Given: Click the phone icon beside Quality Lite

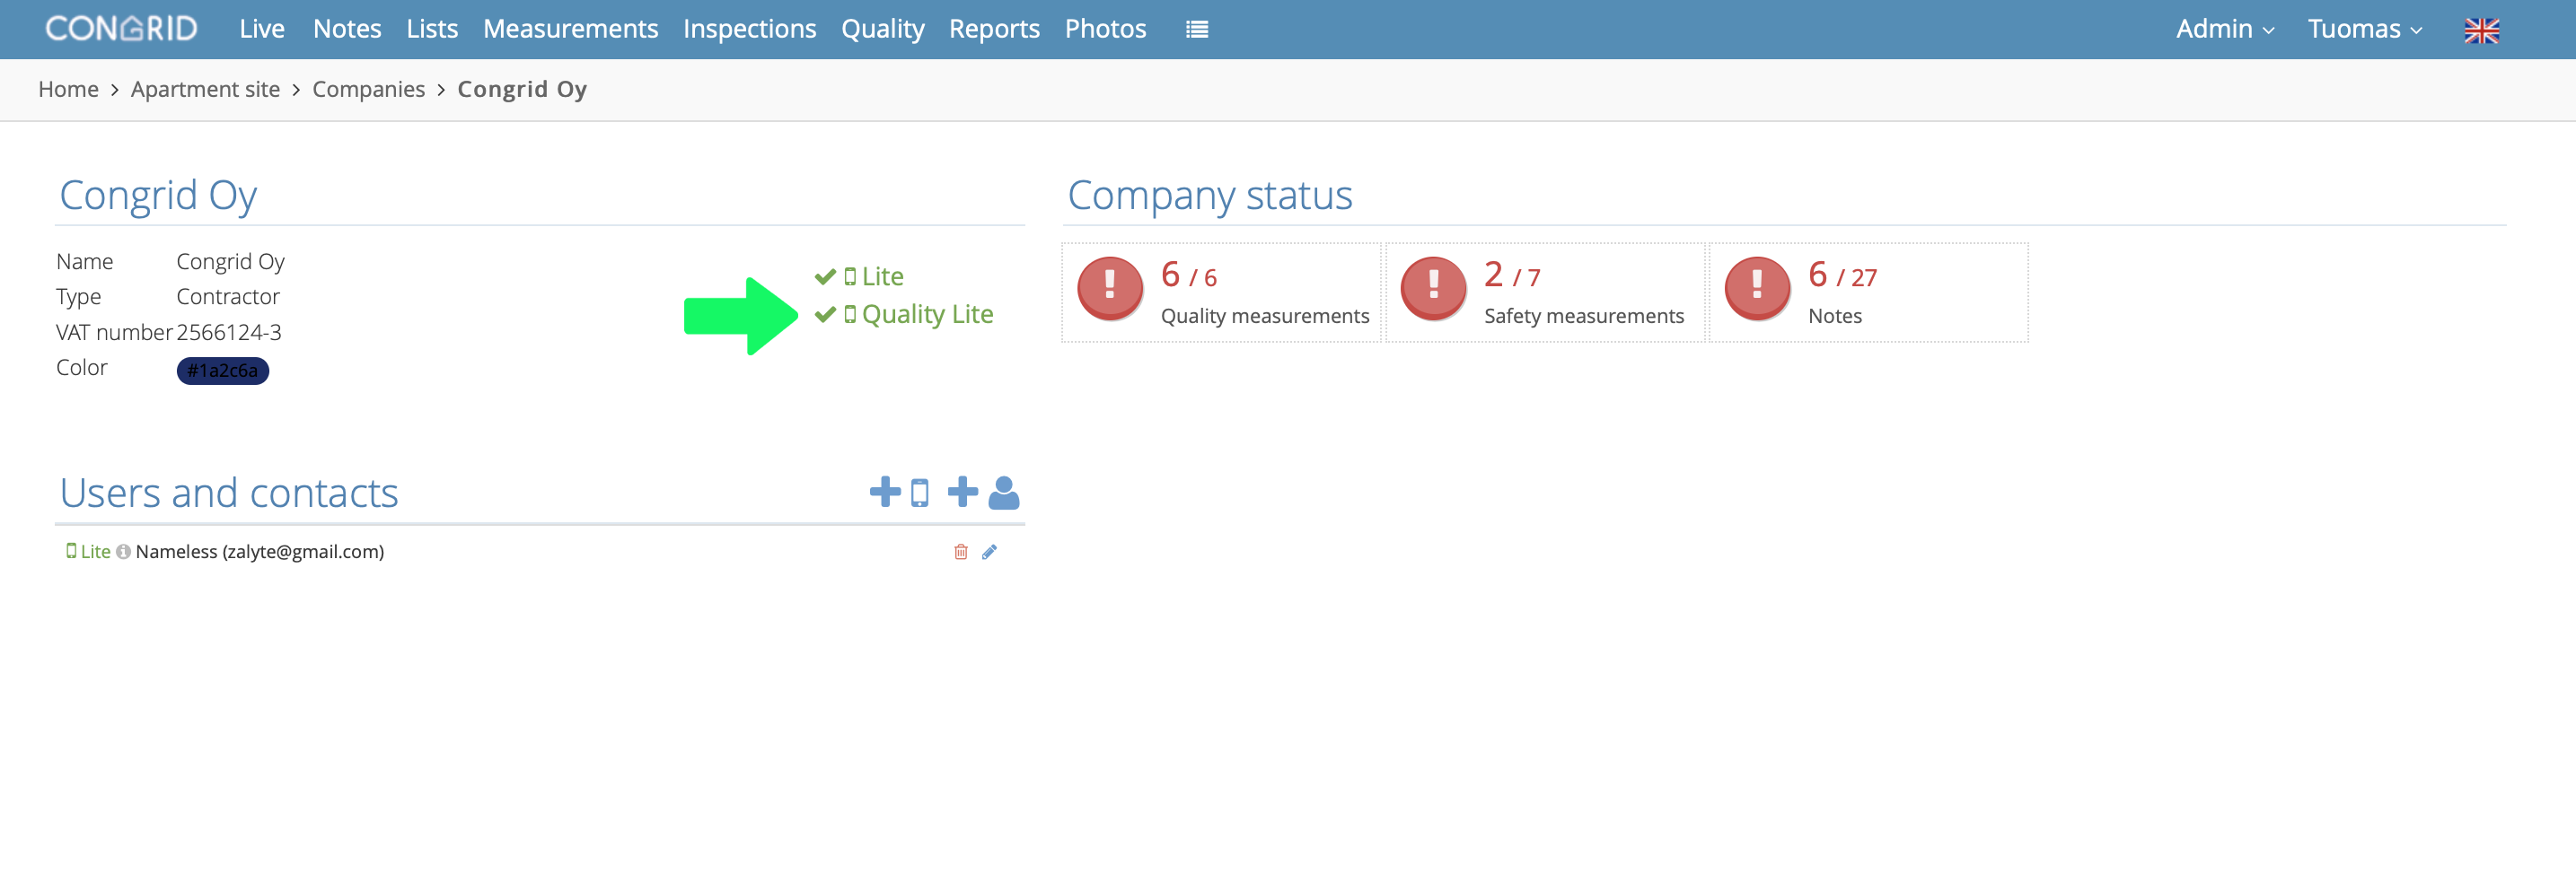Looking at the screenshot, I should pos(850,315).
